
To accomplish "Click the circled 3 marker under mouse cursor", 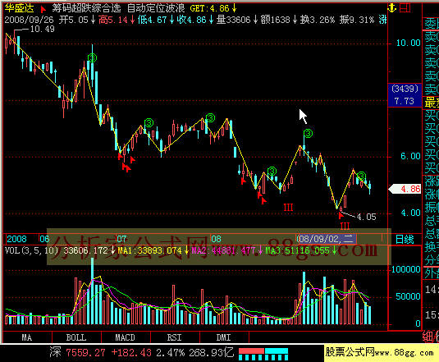I will [x=309, y=133].
